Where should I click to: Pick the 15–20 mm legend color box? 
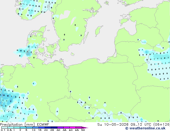[42, 128]
